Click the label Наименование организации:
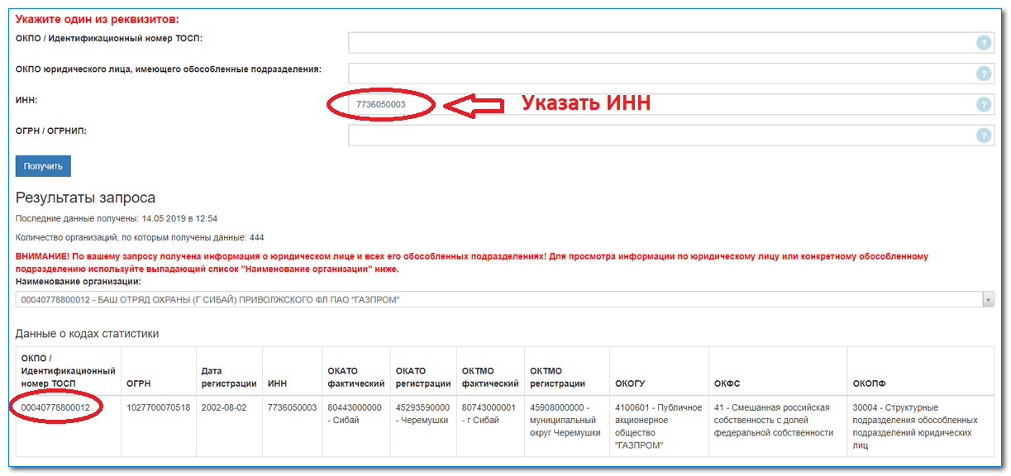Viewport: 1011px width, 476px height. pyautogui.click(x=78, y=282)
